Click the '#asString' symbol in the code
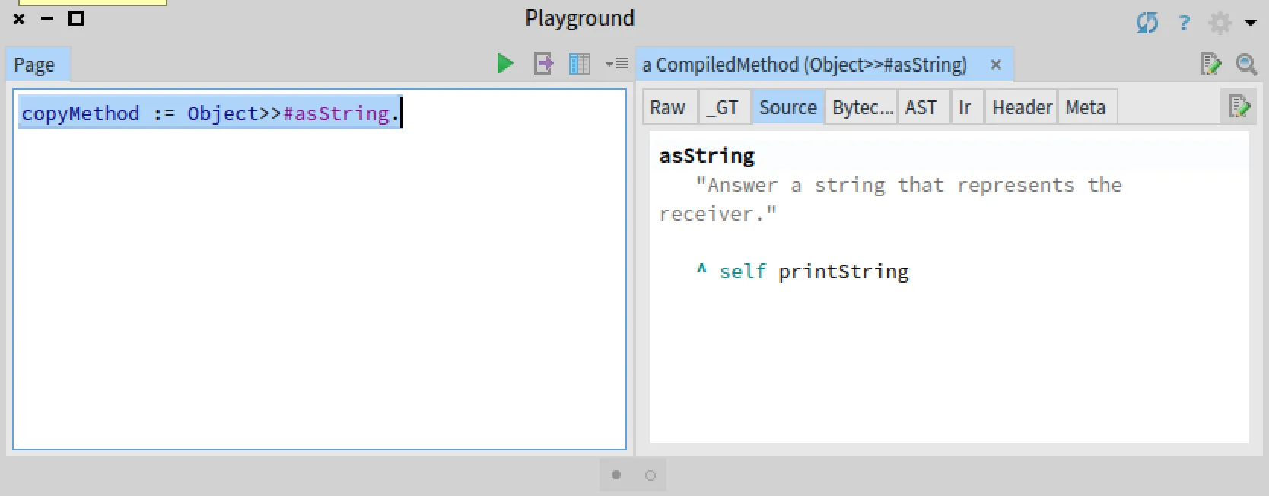The width and height of the screenshot is (1269, 496). coord(336,113)
